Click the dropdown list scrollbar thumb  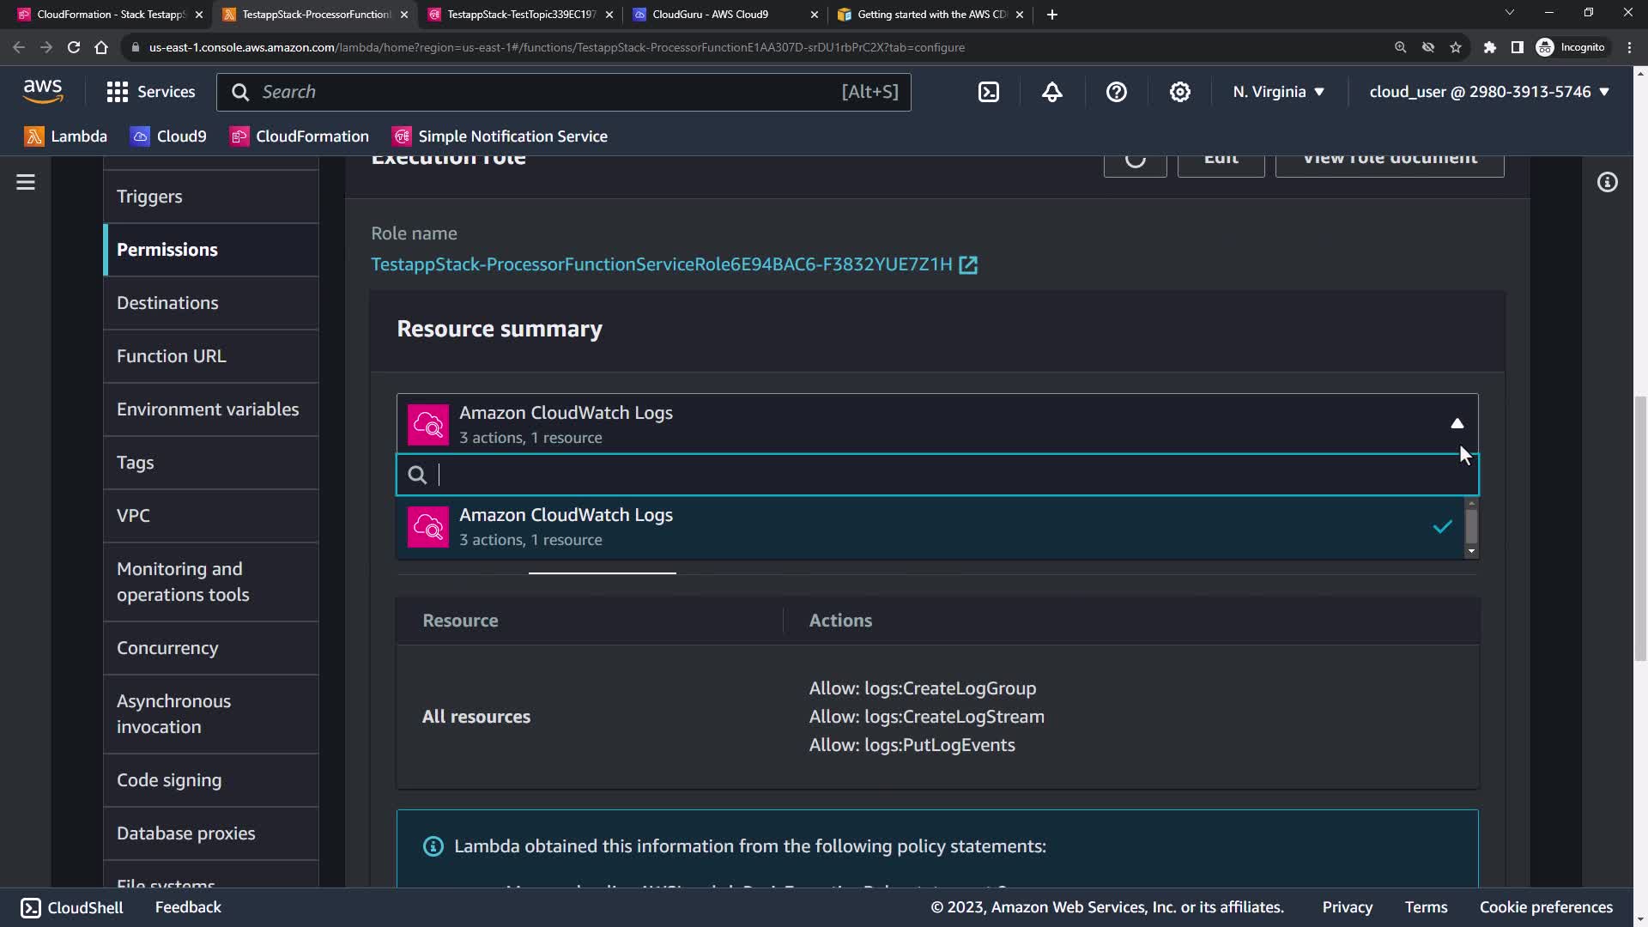[x=1471, y=526]
